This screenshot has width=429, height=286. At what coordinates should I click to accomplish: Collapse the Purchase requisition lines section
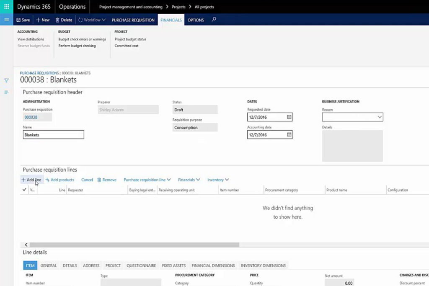[x=50, y=170]
